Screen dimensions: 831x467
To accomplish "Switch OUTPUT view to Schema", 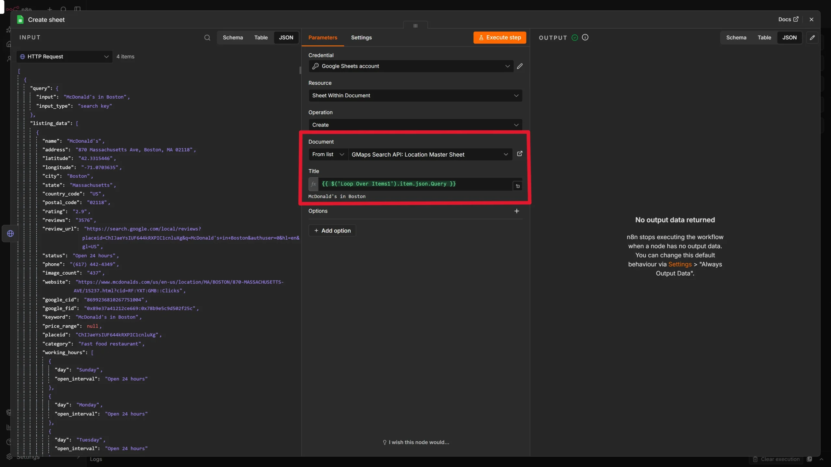I will pyautogui.click(x=736, y=38).
